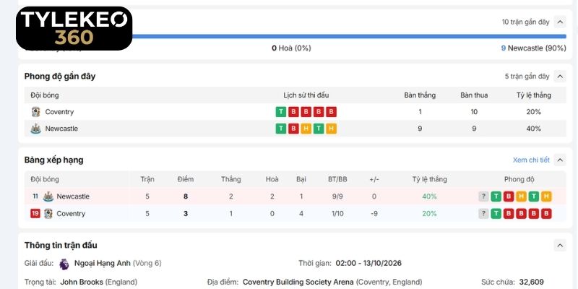Click the Premier League logo icon
The height and width of the screenshot is (289, 578).
tap(64, 264)
